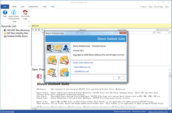The image size is (172, 113).
Task: Click the user profile tools icon in the dialog
Action: point(66,48)
